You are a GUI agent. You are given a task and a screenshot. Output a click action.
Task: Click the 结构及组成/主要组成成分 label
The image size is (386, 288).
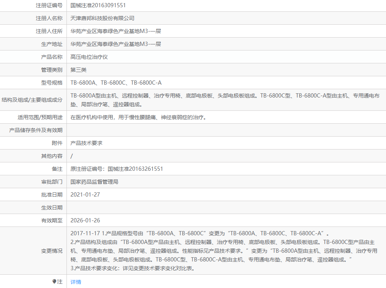tap(32, 100)
